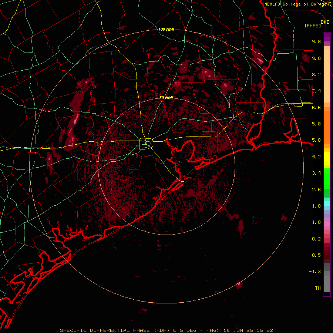This screenshot has width=333, height=333.
Task: Click the 1.8 value on the color scale
Action: click(316, 206)
